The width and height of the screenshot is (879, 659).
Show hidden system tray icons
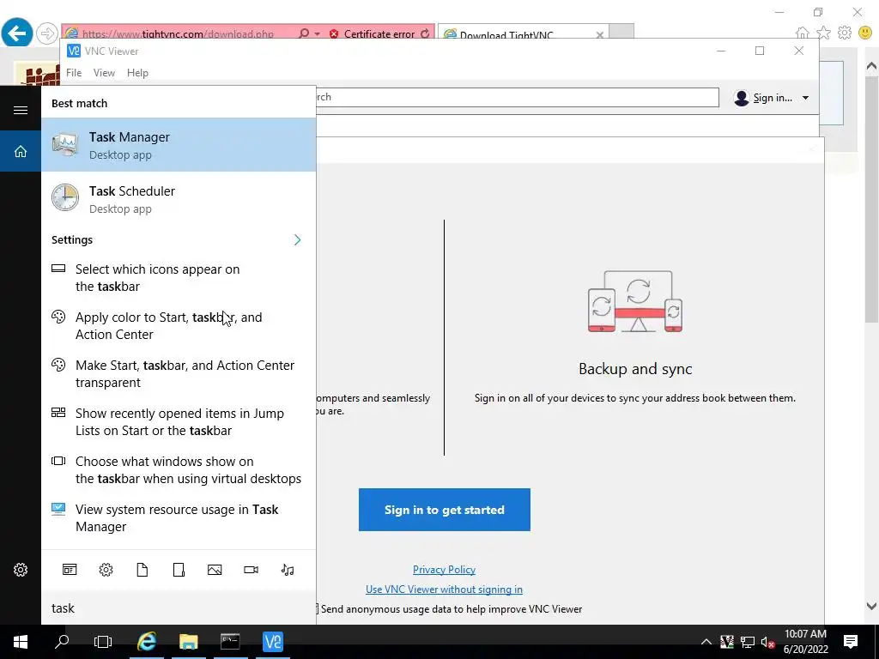[706, 642]
